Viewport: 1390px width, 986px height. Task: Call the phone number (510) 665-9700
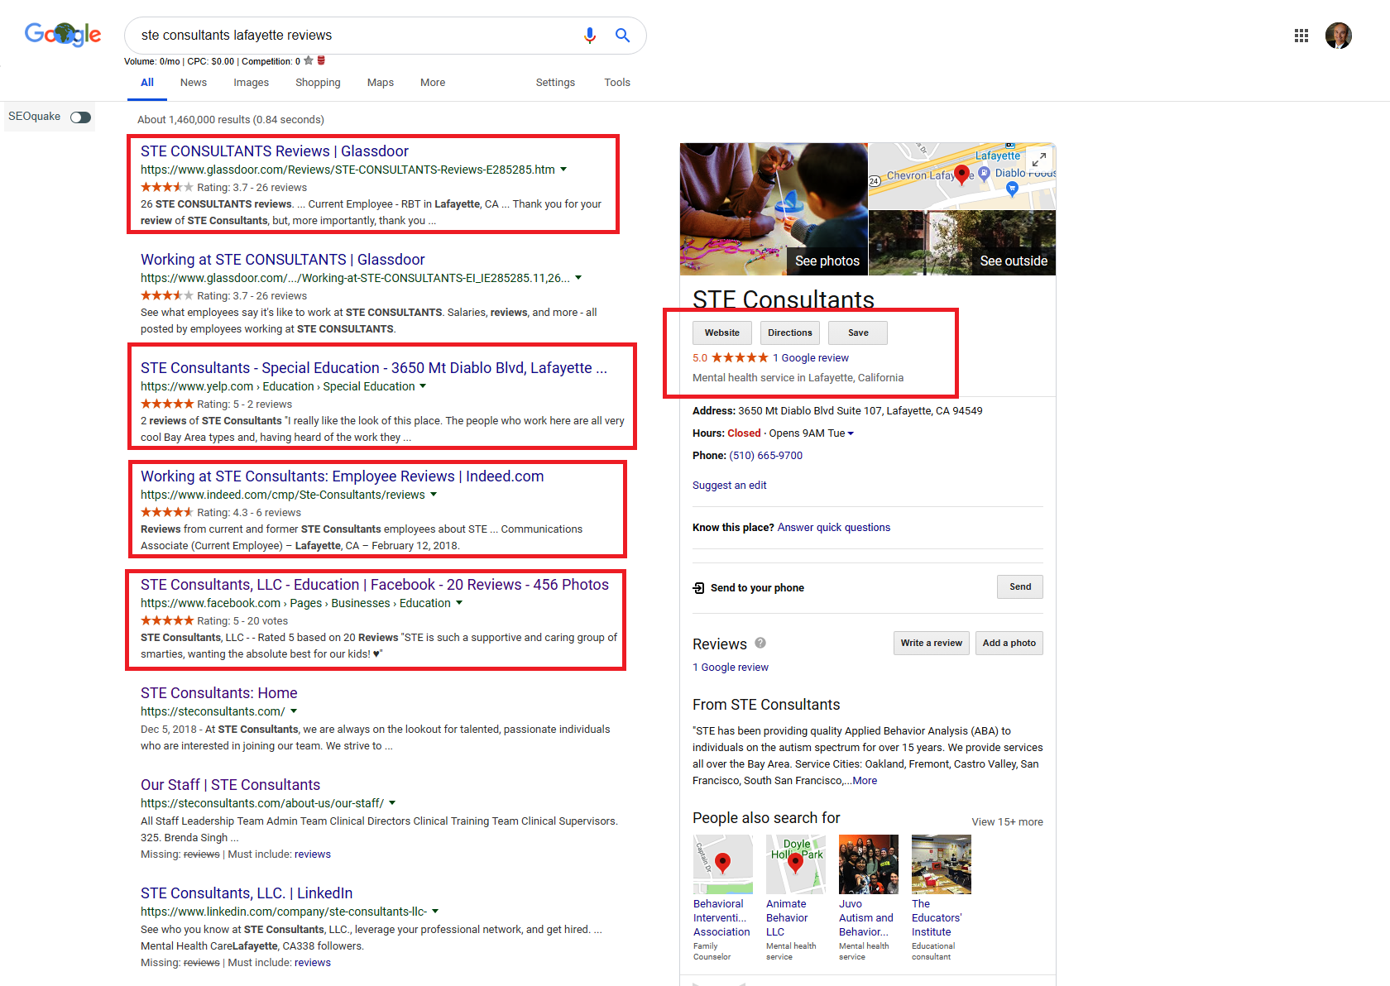pyautogui.click(x=765, y=456)
